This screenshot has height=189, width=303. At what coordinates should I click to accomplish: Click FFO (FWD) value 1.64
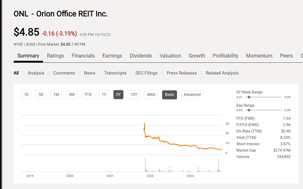click(287, 118)
